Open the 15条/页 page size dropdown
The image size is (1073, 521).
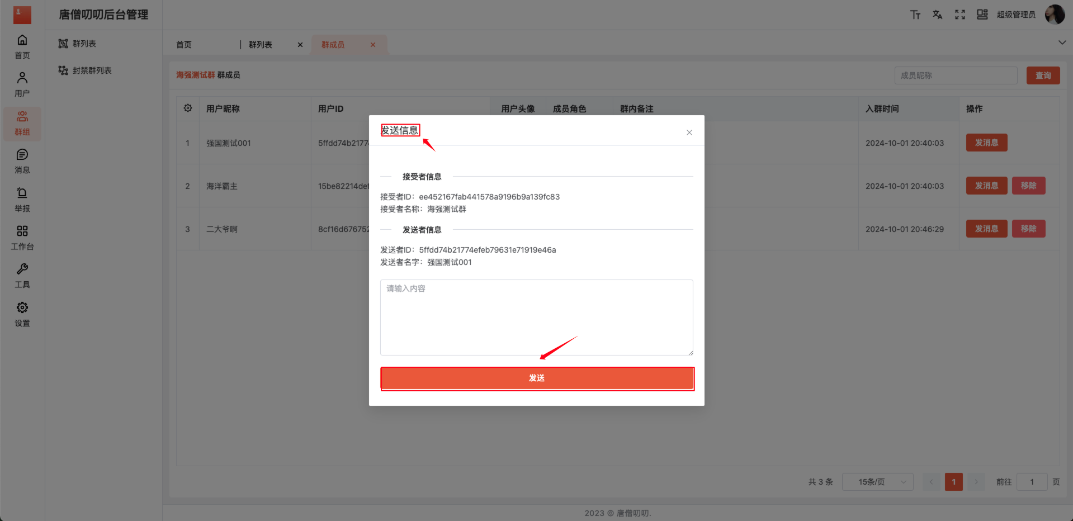pyautogui.click(x=877, y=481)
